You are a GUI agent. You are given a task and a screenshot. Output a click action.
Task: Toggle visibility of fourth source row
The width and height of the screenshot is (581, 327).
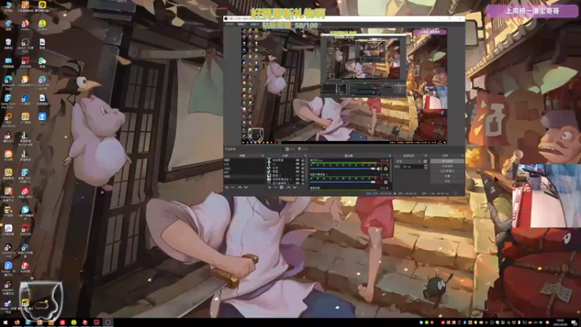click(298, 171)
